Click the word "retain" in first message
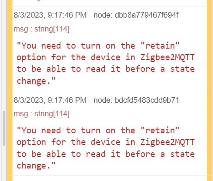This screenshot has height=181, width=213. 160,45
